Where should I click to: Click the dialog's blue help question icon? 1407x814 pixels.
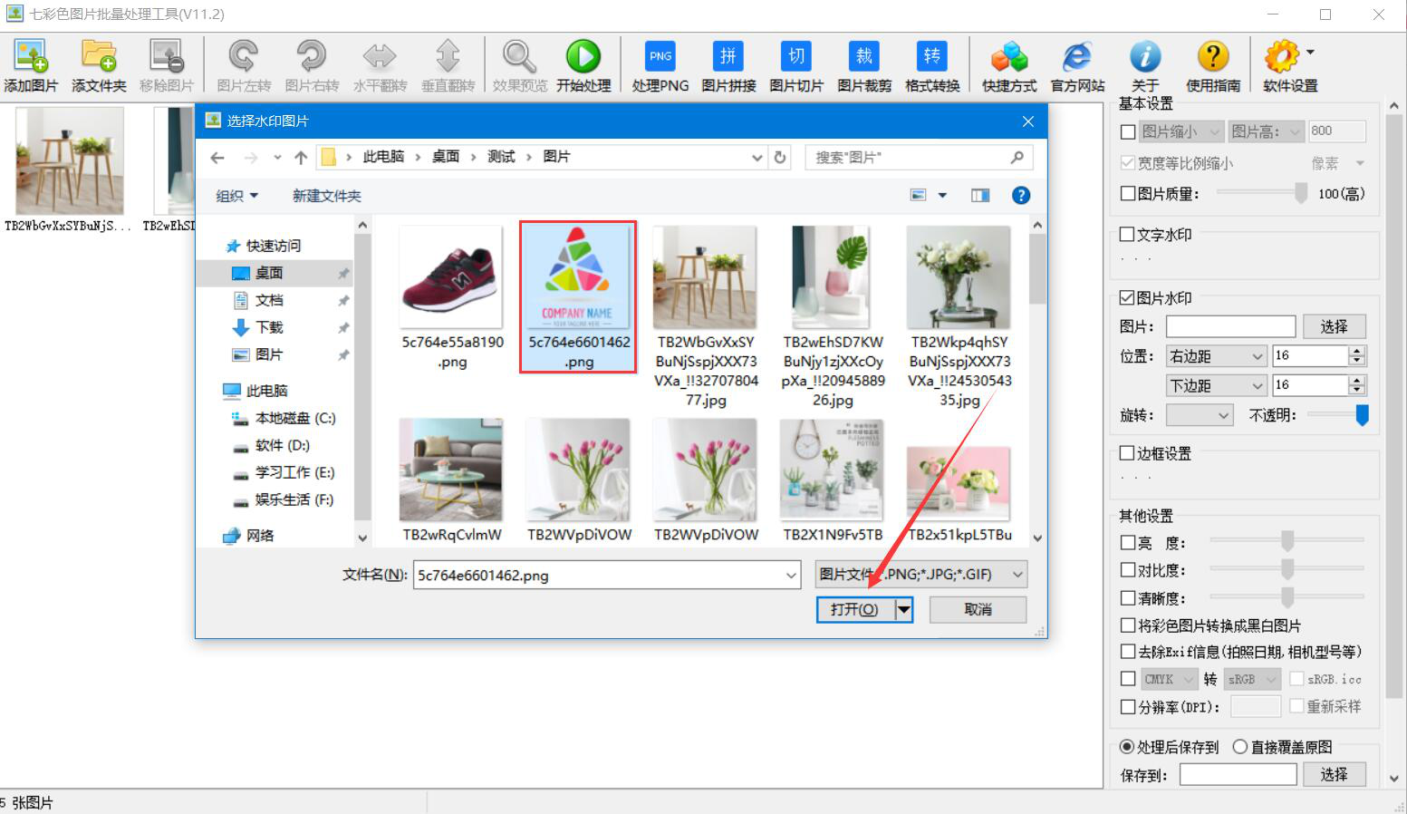[x=1021, y=196]
